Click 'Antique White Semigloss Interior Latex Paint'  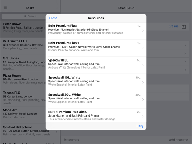pos(77,67)
